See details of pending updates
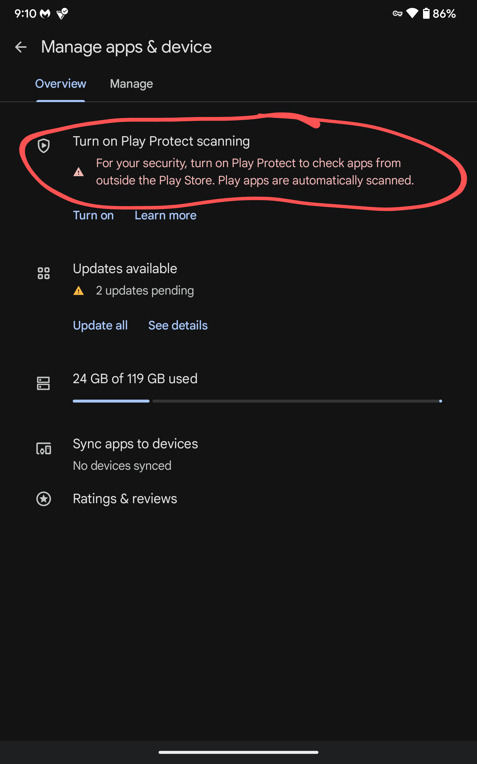477x764 pixels. point(178,326)
